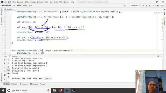Run SampleKt with the green play button

143,6
